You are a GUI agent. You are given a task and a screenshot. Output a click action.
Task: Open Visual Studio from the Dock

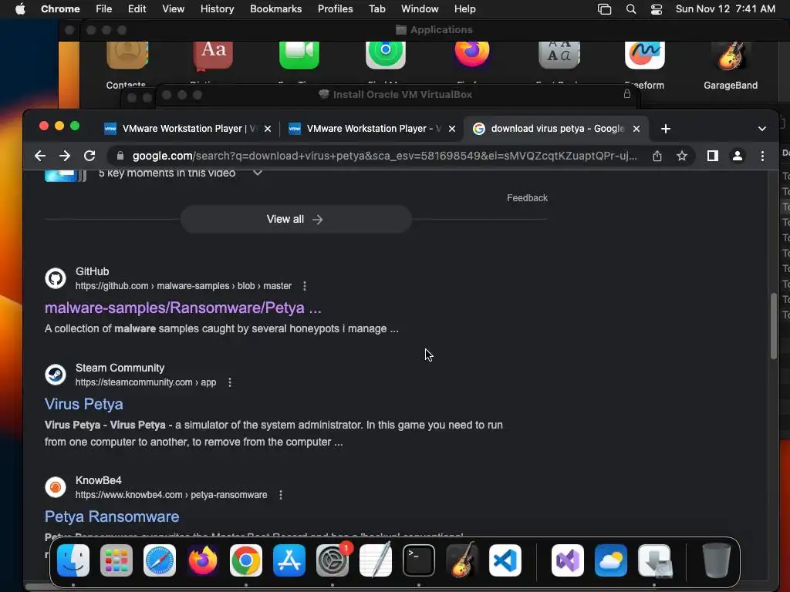click(x=568, y=560)
